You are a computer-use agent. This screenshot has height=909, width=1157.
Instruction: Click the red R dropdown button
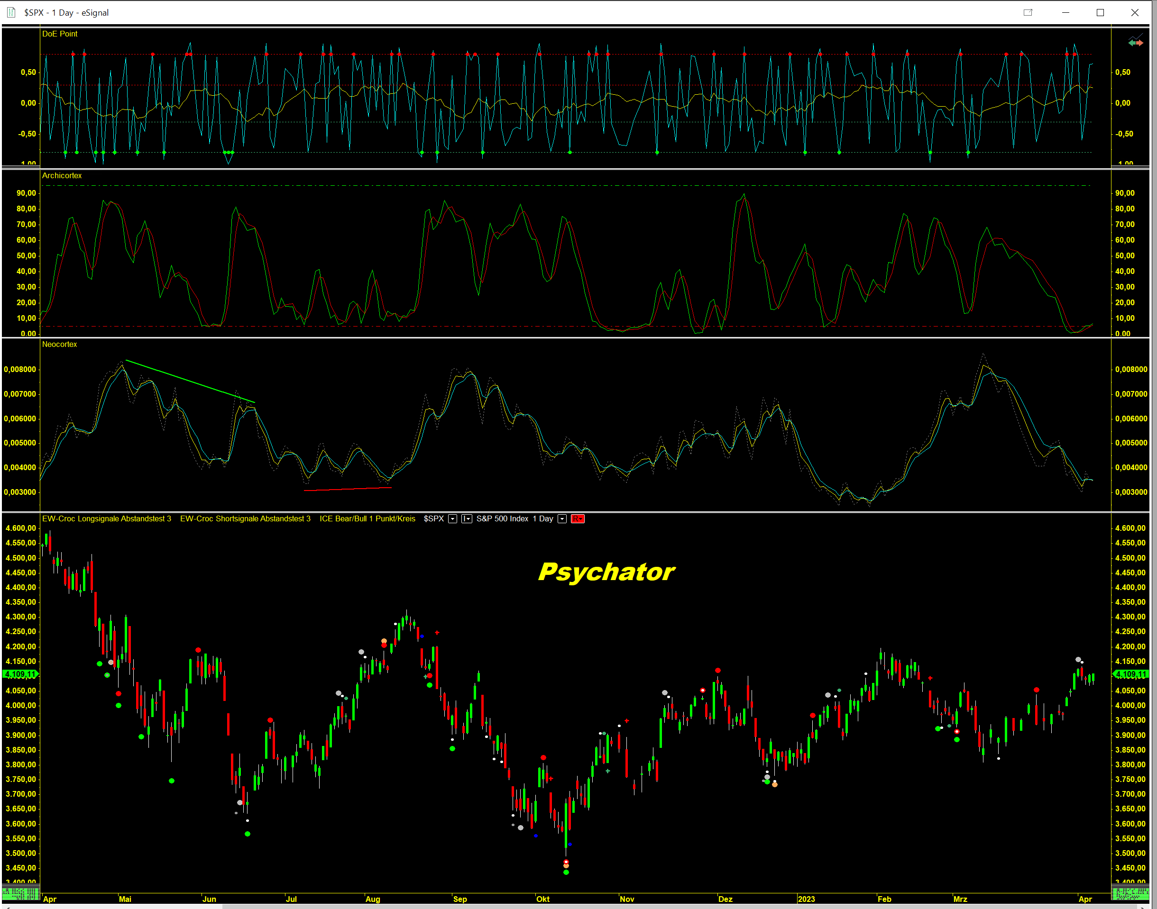(x=577, y=519)
